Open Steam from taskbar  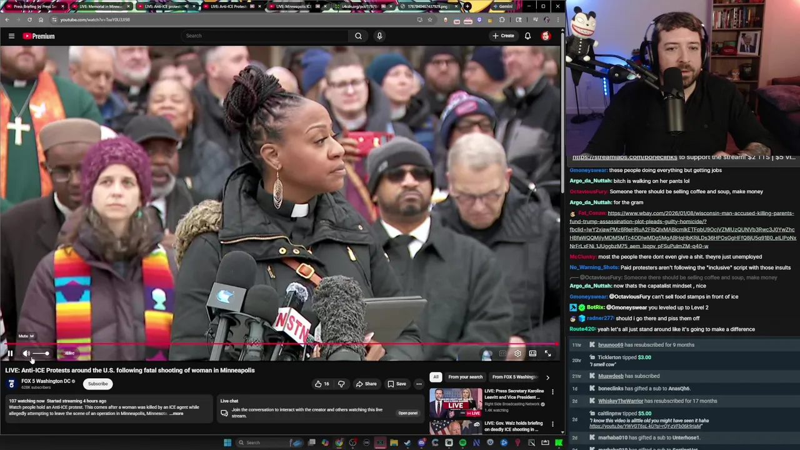click(x=407, y=442)
